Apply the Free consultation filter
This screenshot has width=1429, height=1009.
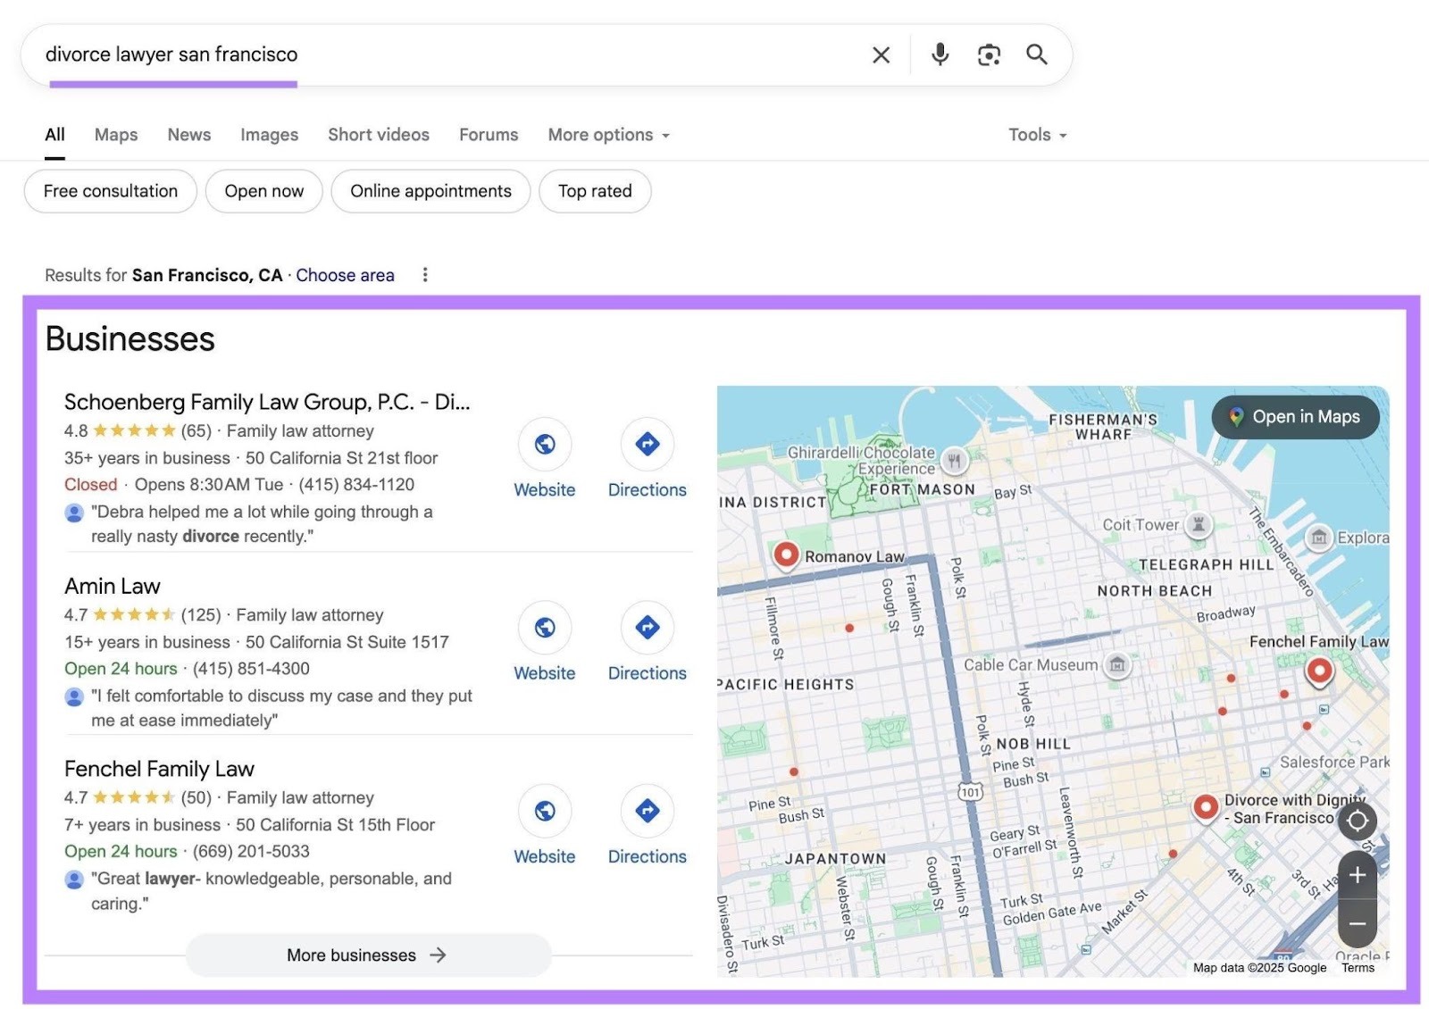111,190
